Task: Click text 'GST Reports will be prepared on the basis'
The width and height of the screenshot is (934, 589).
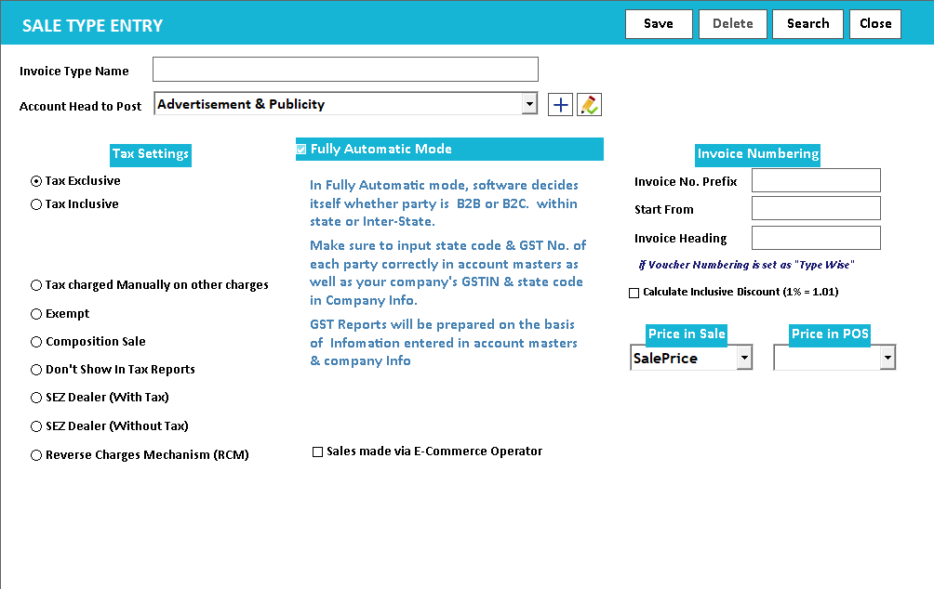Action: pos(442,325)
